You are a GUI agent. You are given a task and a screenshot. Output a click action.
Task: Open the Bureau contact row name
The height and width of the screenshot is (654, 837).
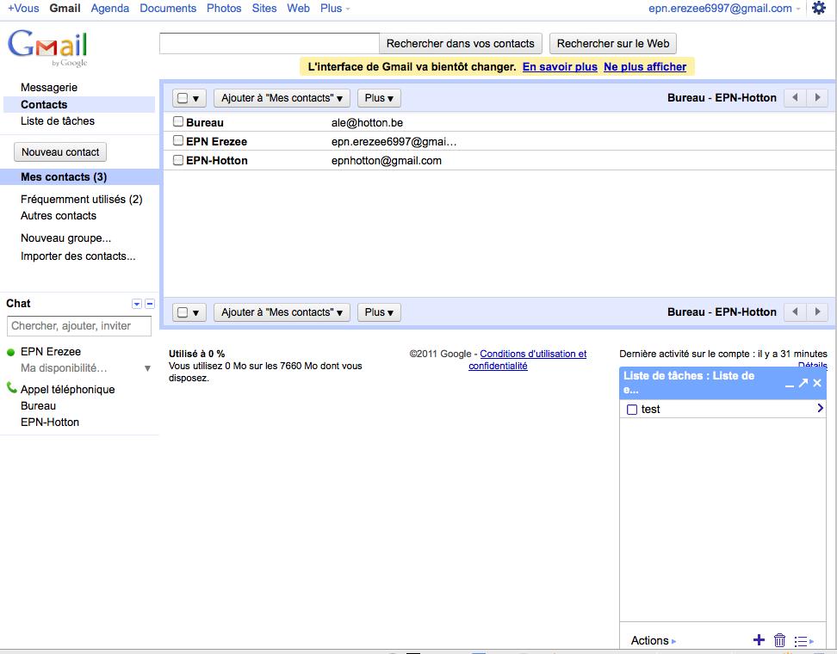(x=205, y=123)
